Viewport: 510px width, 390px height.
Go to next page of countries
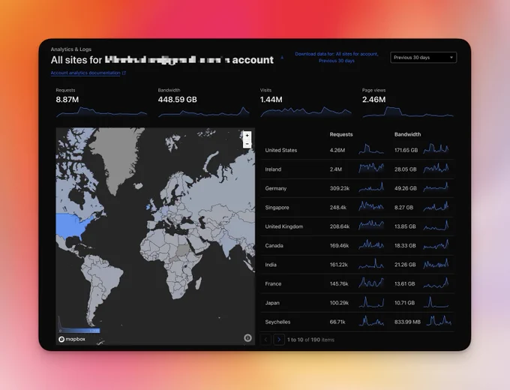click(x=279, y=340)
